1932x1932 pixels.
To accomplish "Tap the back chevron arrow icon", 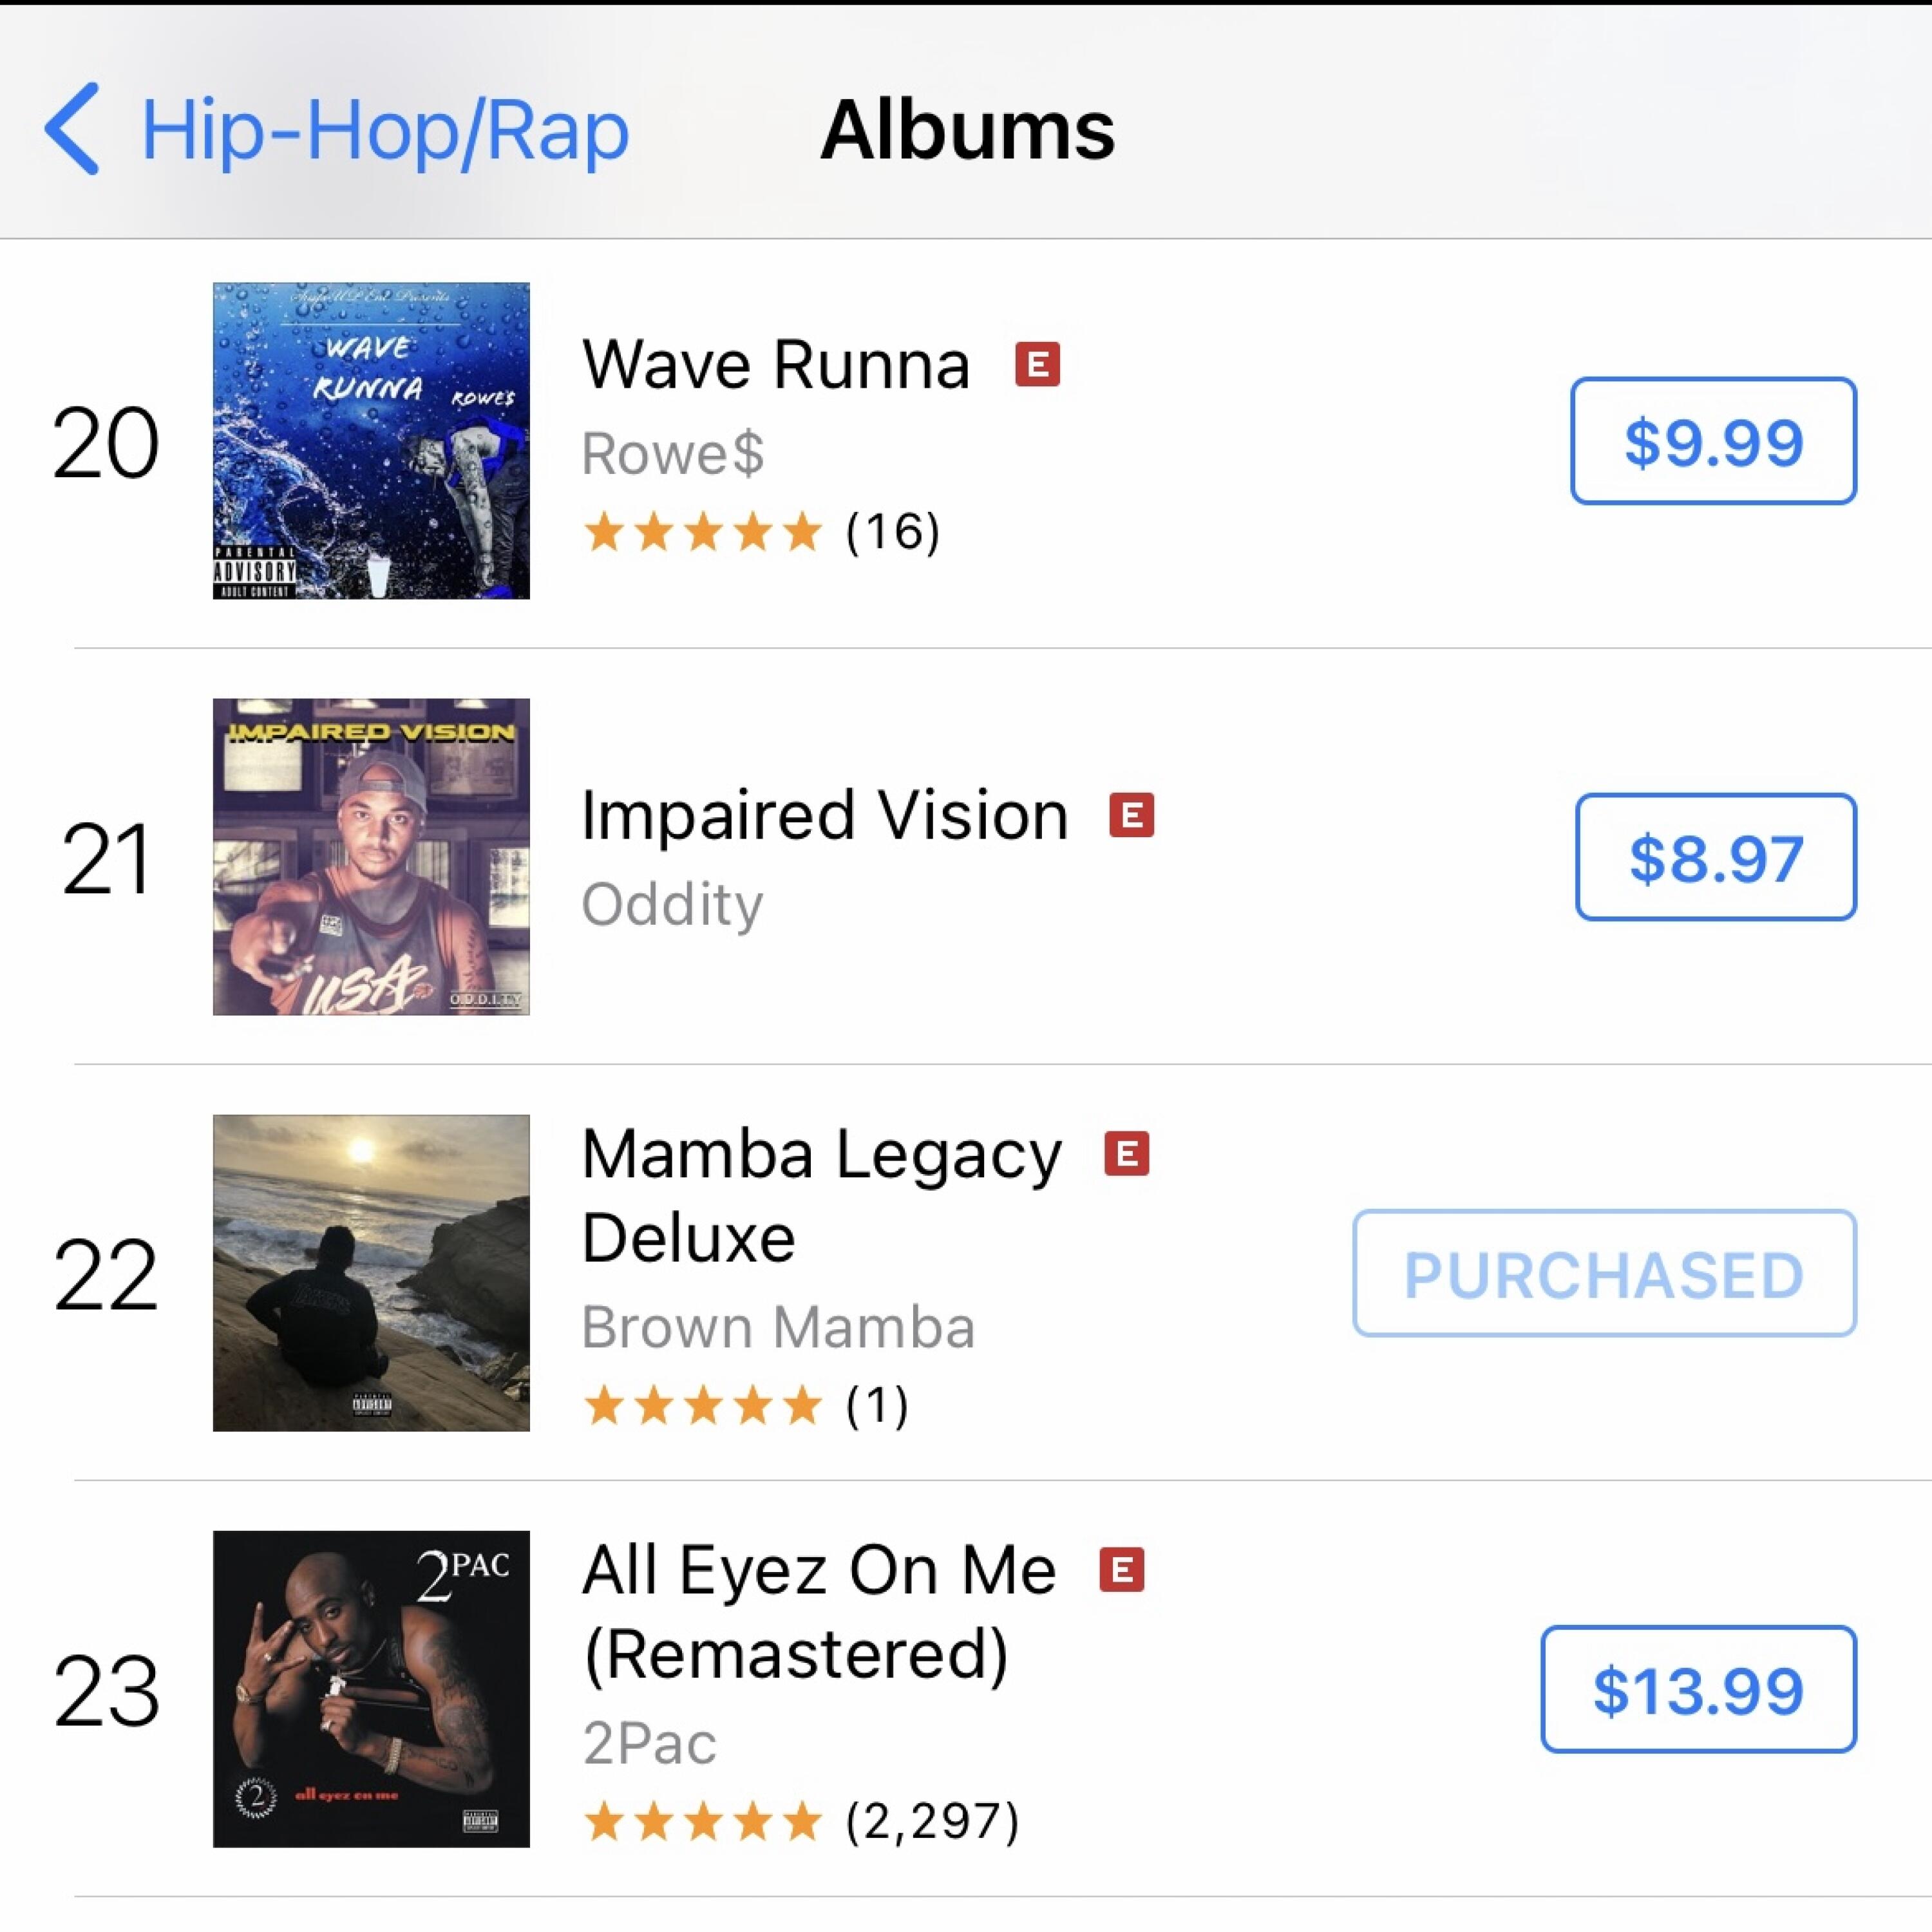I will pos(72,129).
